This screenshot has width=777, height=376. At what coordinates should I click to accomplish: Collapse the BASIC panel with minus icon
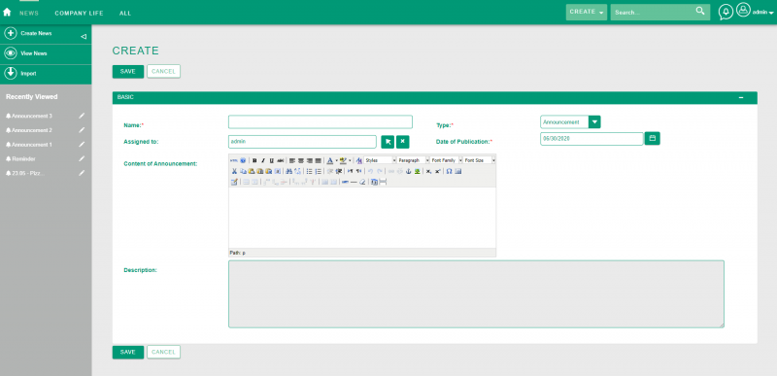(741, 97)
